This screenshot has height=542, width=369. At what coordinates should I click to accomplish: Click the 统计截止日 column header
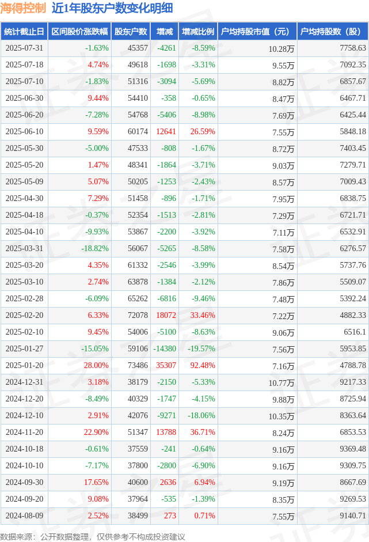point(24,32)
